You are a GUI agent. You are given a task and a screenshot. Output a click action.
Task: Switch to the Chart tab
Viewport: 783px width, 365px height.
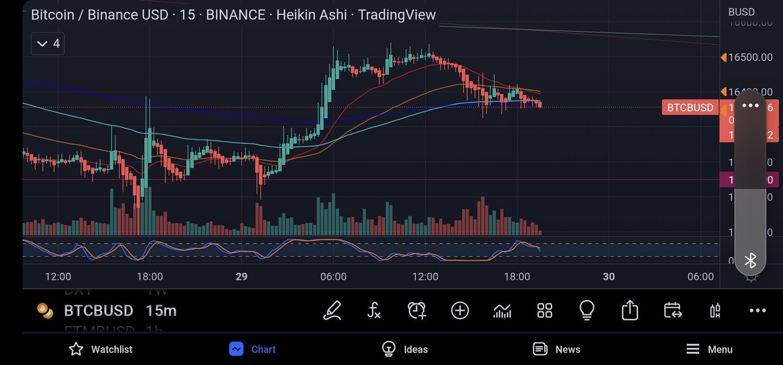click(x=253, y=349)
